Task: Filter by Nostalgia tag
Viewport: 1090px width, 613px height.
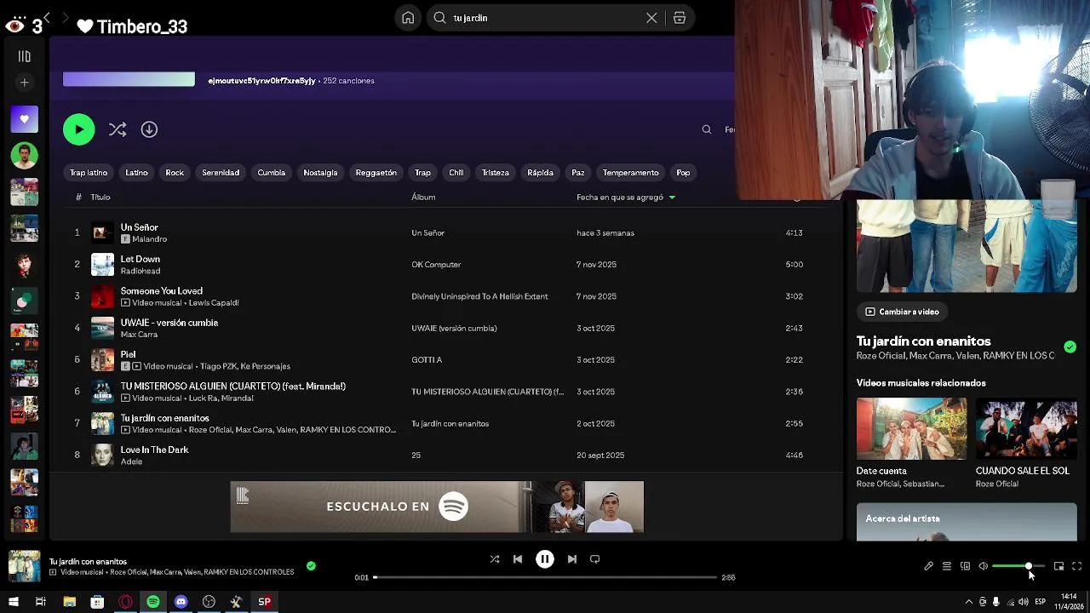Action: (320, 173)
